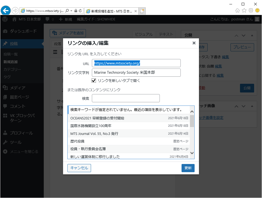Click the IE home icon

click(x=238, y=10)
